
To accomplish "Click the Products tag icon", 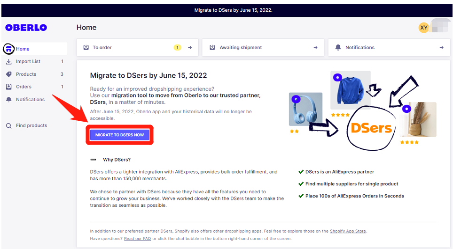I will (x=8, y=74).
